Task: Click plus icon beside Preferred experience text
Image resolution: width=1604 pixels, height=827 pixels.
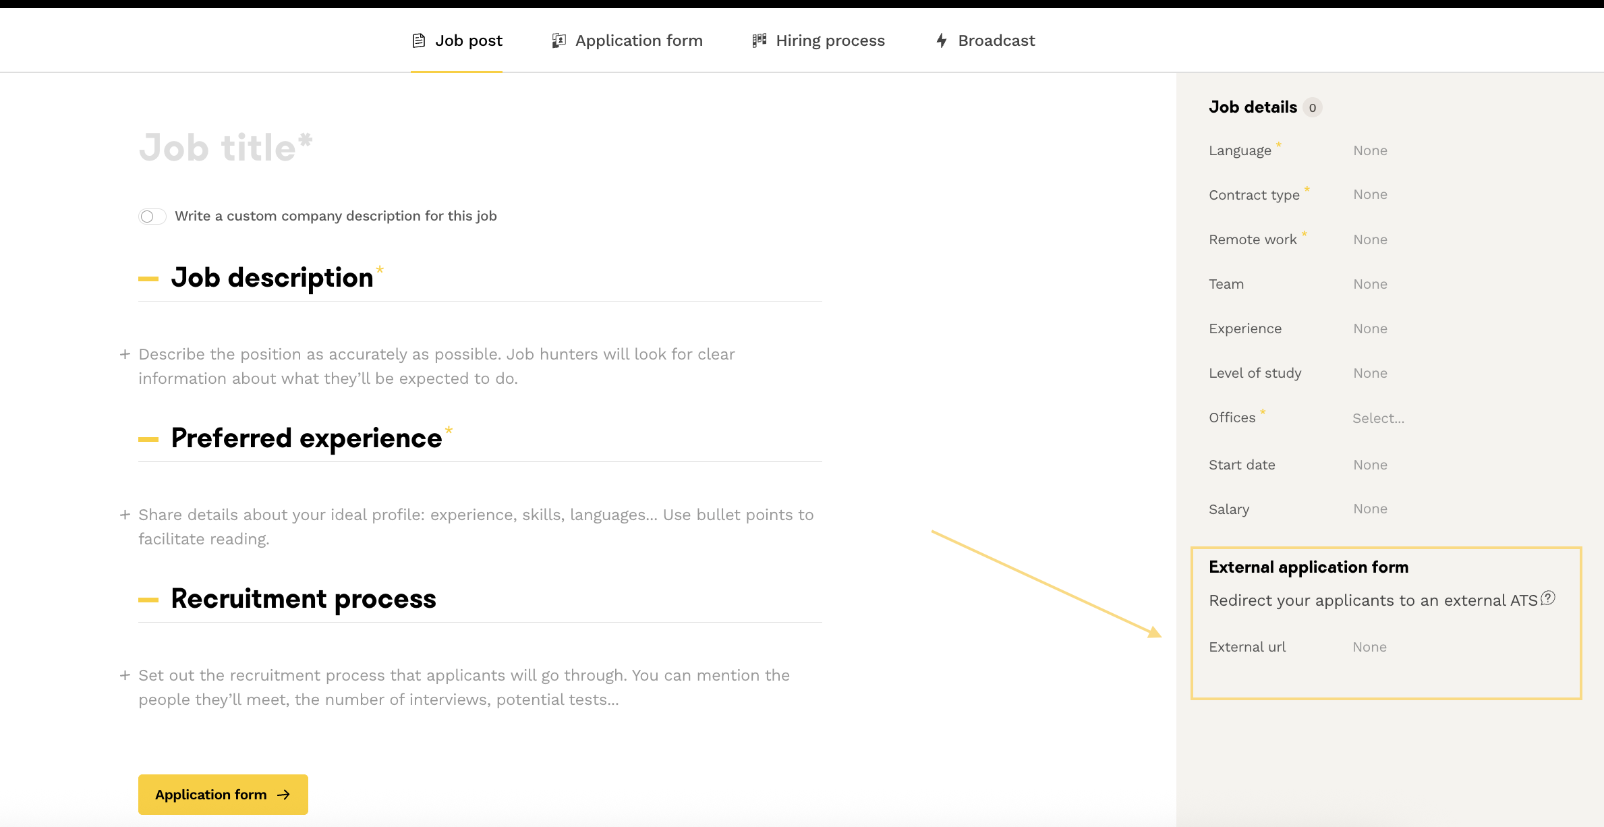Action: [125, 515]
